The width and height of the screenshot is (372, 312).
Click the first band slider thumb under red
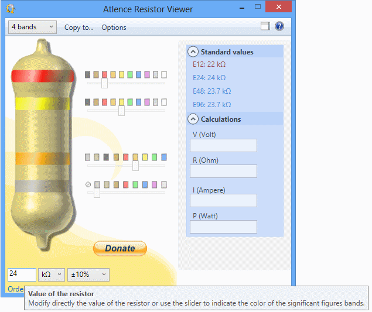[104, 83]
